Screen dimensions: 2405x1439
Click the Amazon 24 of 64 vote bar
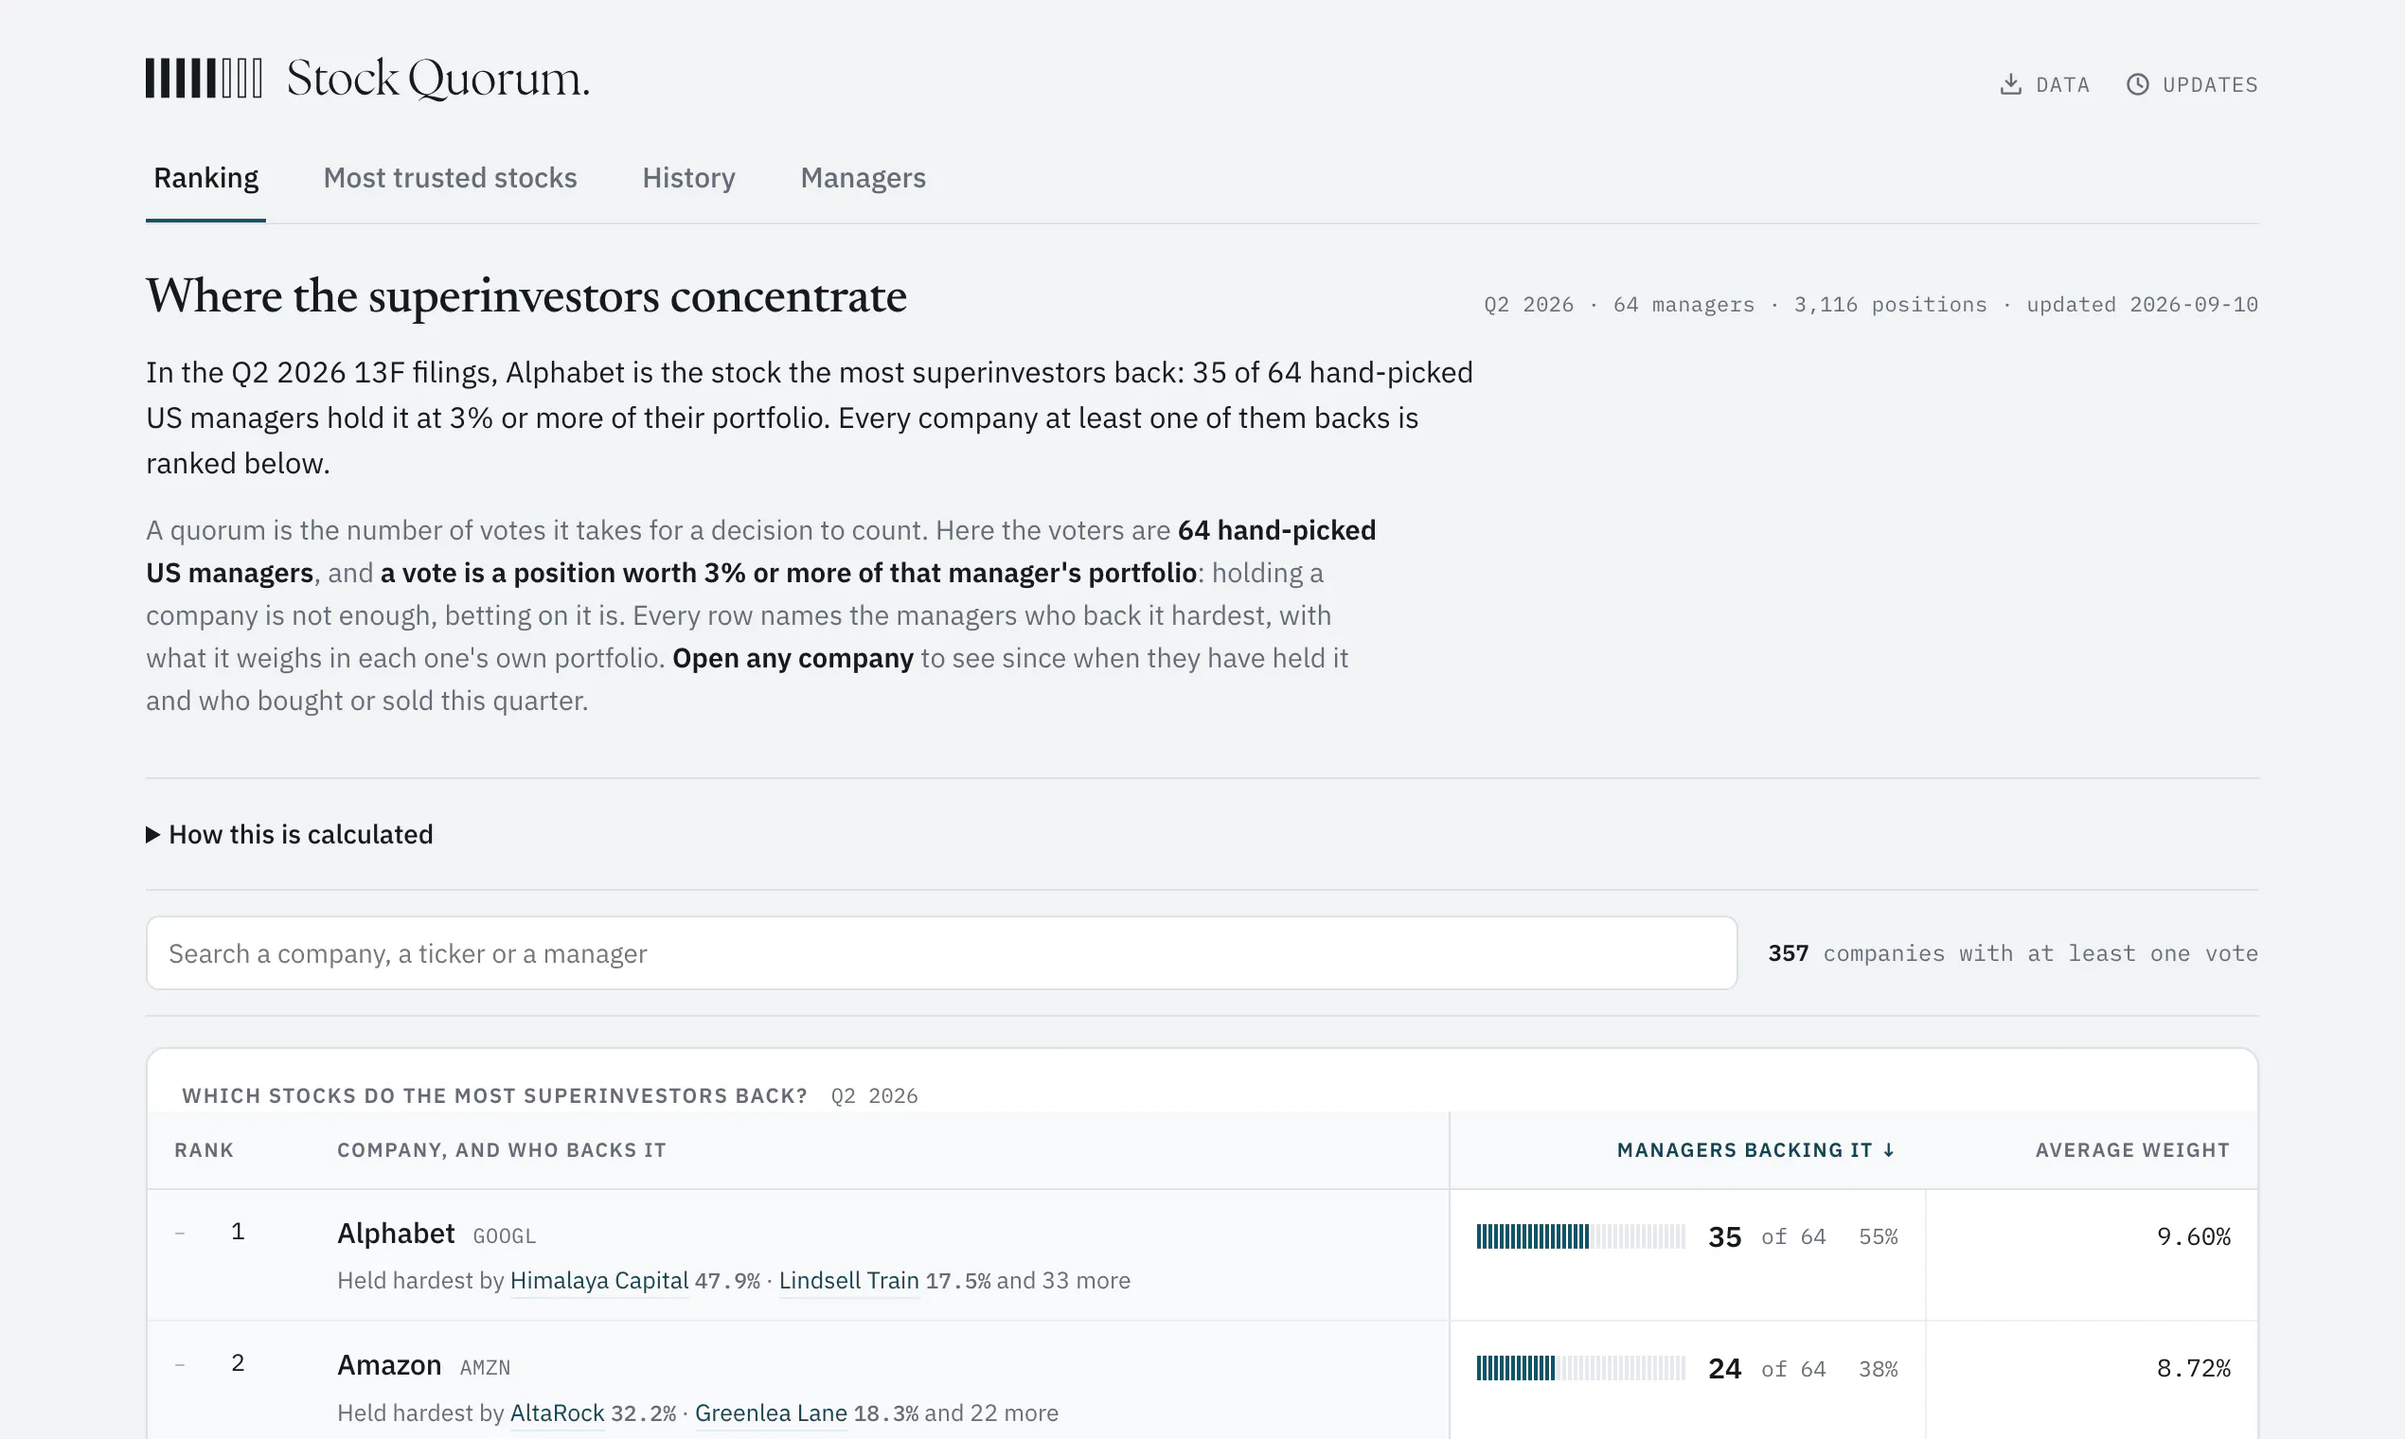(x=1580, y=1368)
